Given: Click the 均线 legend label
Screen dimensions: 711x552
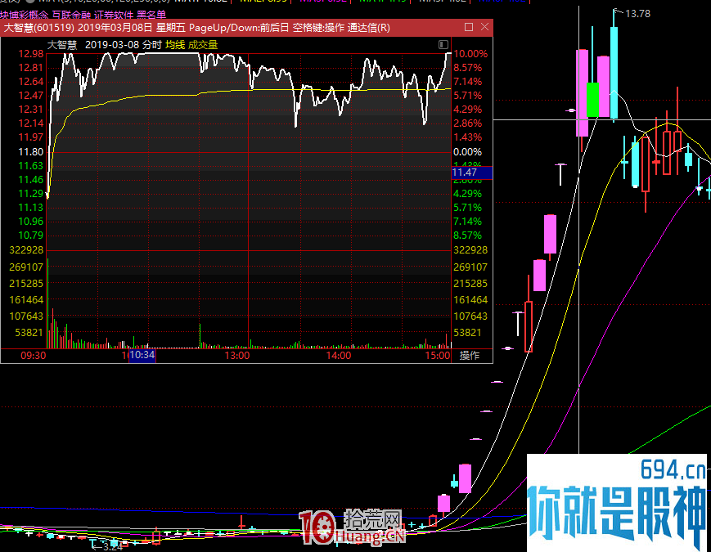Looking at the screenshot, I should pos(175,45).
